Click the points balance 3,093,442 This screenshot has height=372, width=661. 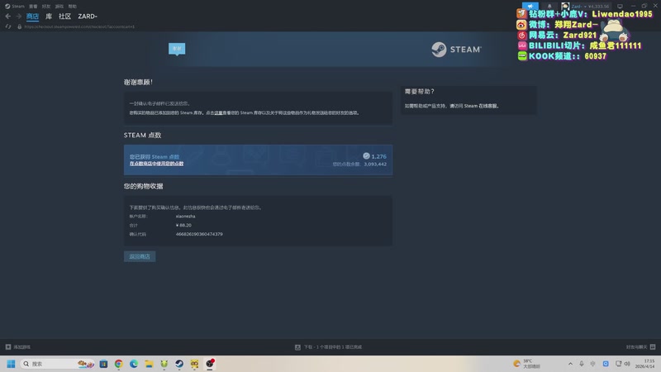pyautogui.click(x=375, y=164)
